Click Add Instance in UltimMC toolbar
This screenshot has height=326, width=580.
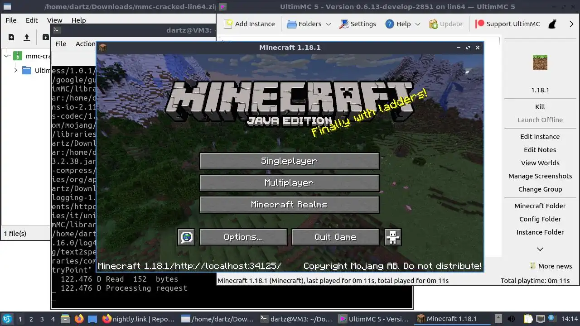click(x=250, y=24)
